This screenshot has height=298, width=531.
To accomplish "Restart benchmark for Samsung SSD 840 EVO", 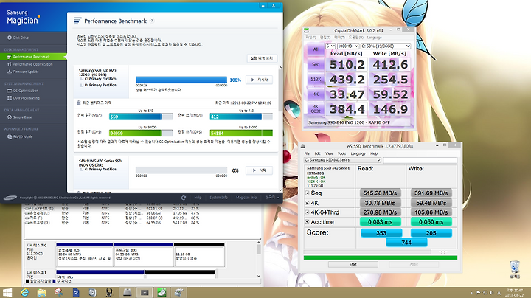I will (x=259, y=80).
